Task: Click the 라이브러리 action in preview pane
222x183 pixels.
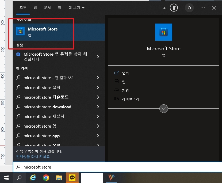Action: [131, 99]
